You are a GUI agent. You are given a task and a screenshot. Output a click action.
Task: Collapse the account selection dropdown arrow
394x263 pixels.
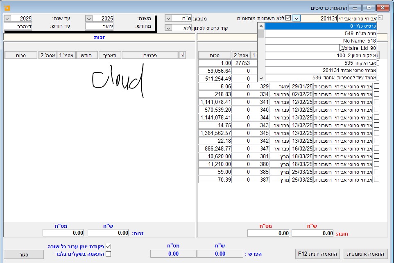pos(297,18)
